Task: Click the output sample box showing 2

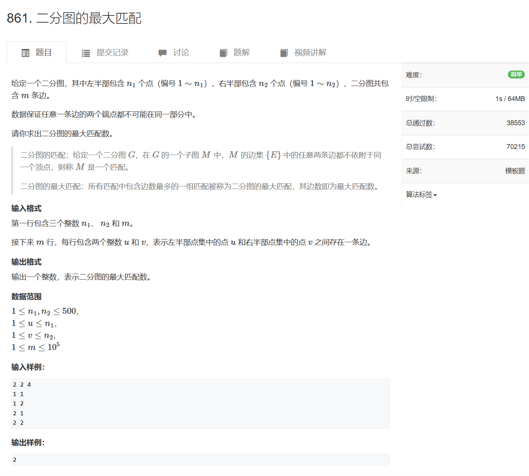Action: 200,460
